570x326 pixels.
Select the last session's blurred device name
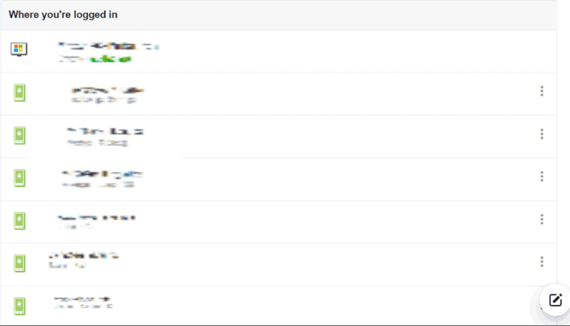[x=82, y=299]
